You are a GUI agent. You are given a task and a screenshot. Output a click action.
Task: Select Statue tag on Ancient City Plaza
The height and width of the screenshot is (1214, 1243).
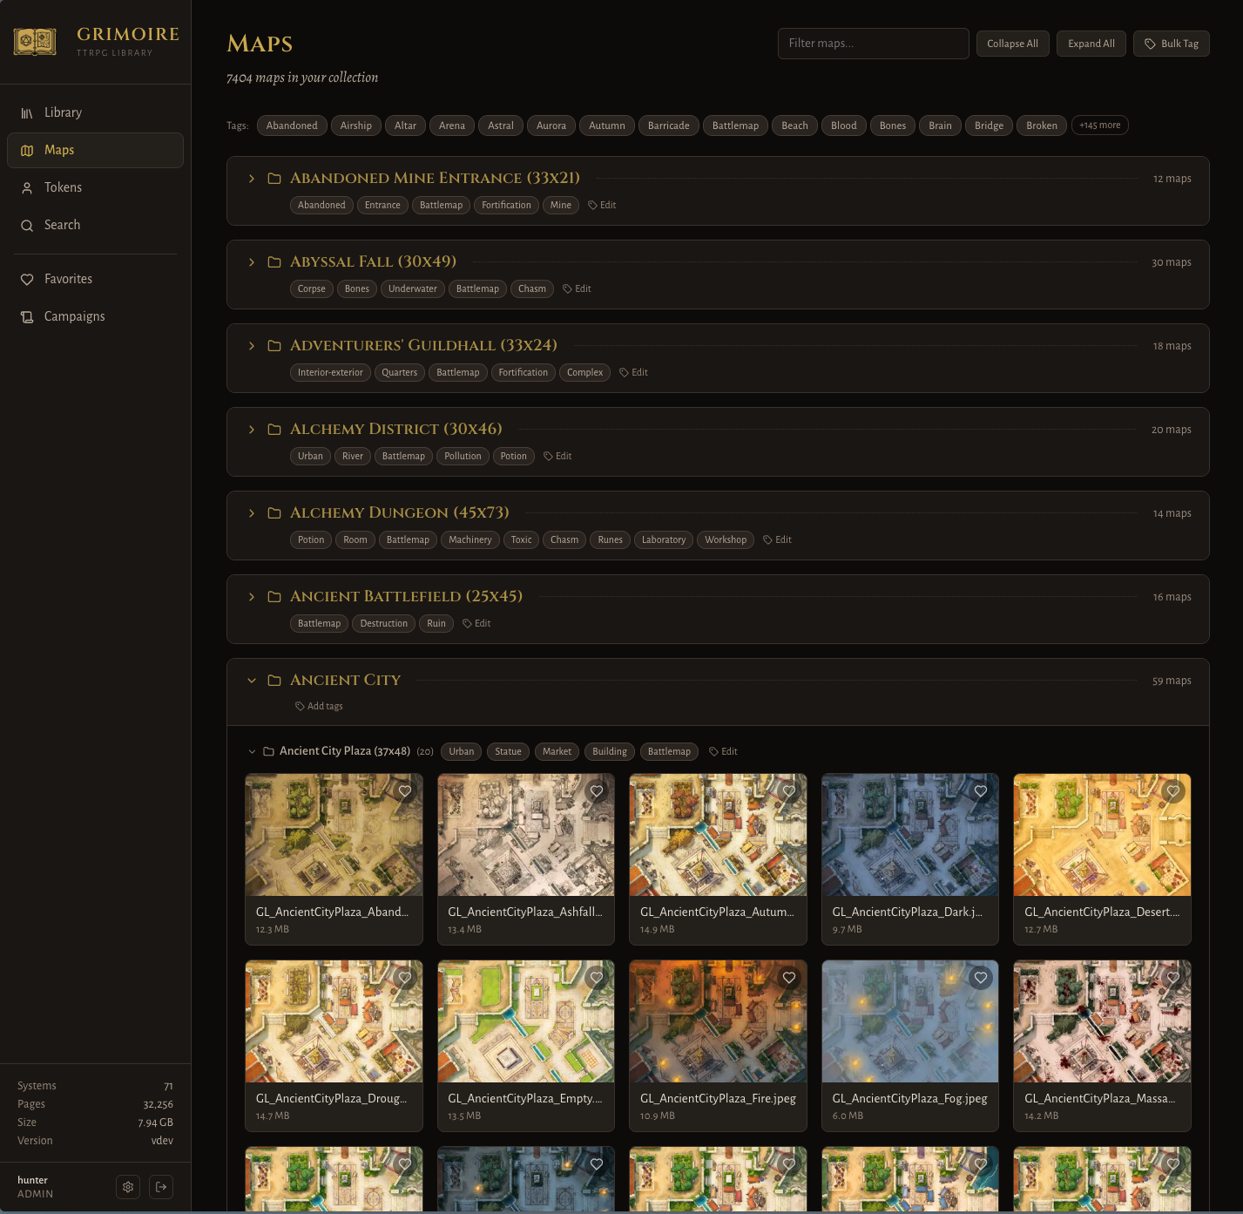pos(508,751)
